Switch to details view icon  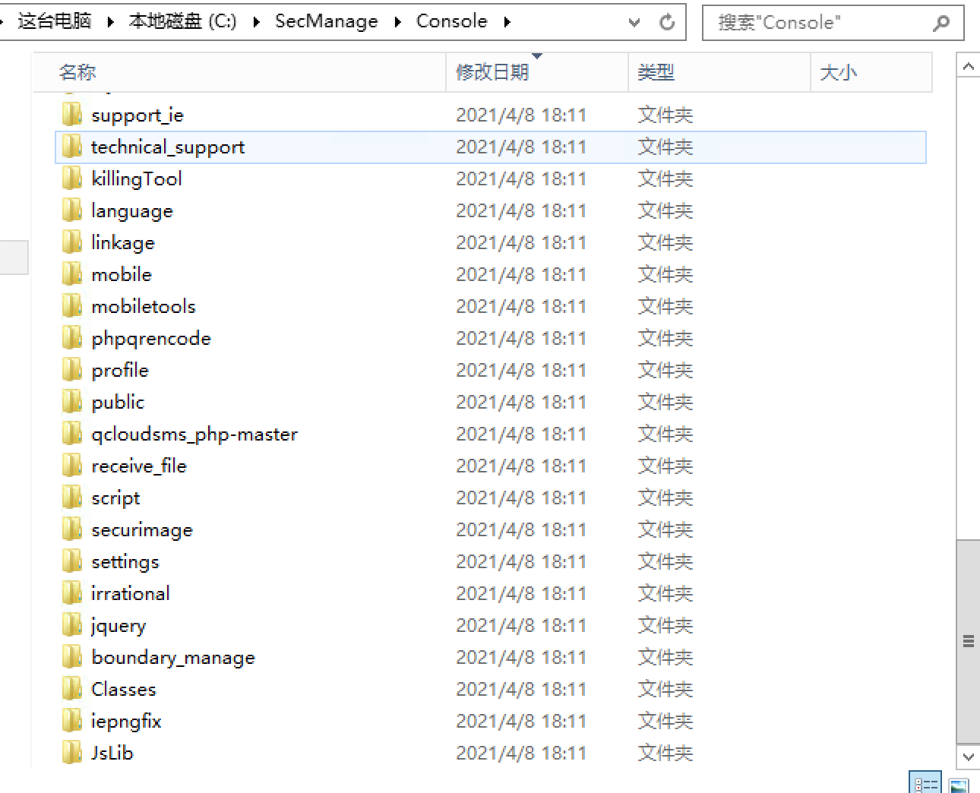pos(925,784)
